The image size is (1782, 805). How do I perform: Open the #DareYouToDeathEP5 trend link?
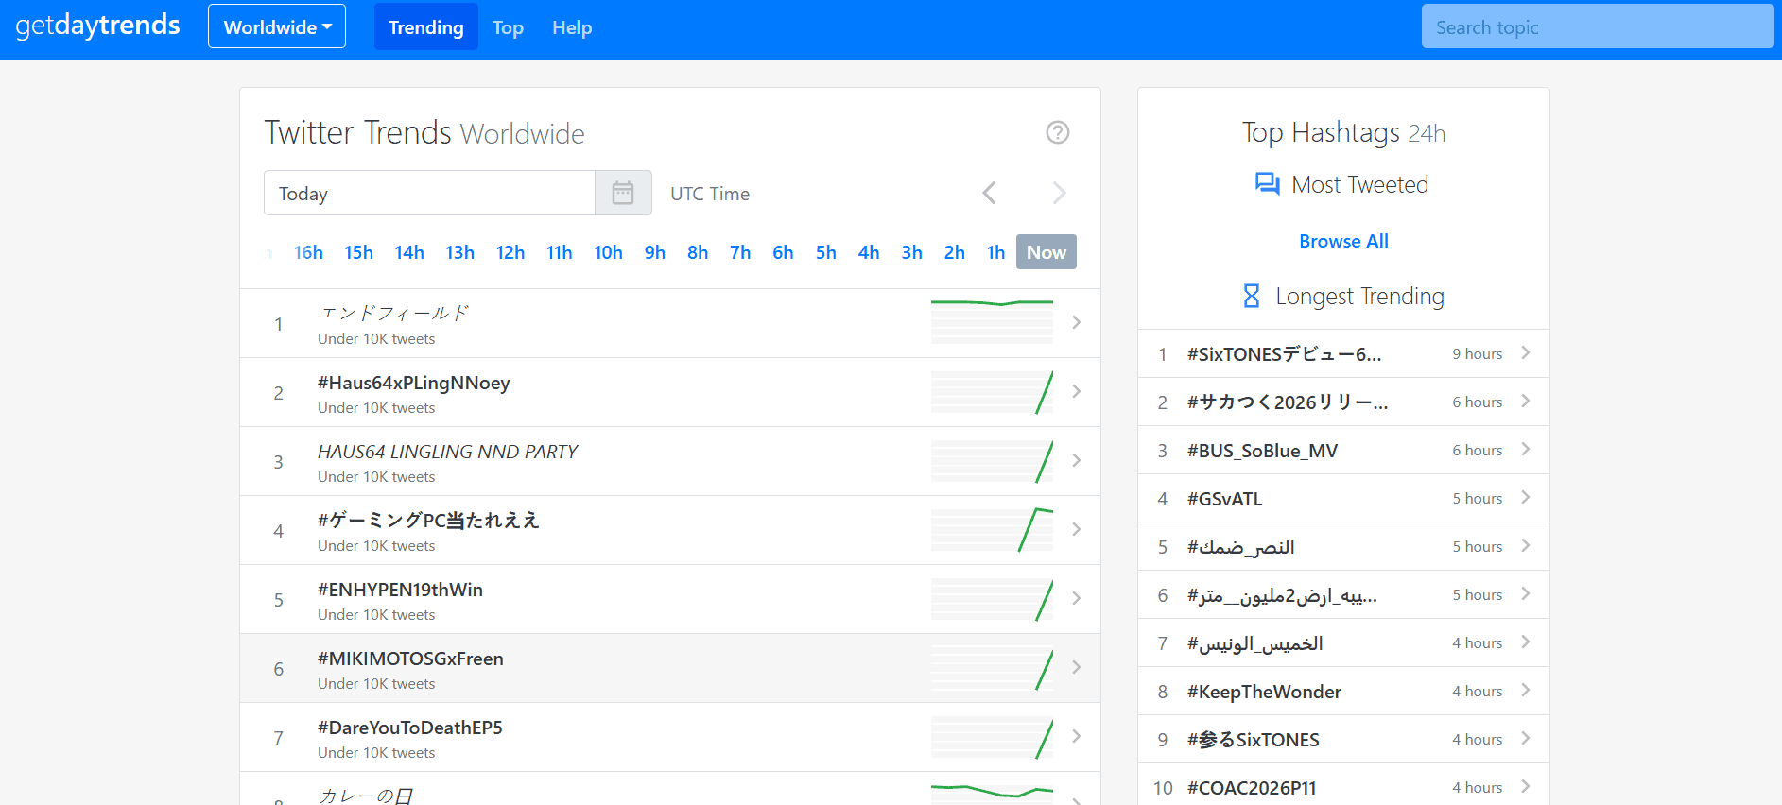[x=410, y=728]
